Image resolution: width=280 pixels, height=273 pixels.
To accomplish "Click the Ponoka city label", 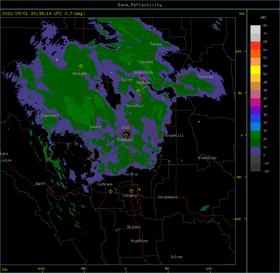I will coord(156,44).
